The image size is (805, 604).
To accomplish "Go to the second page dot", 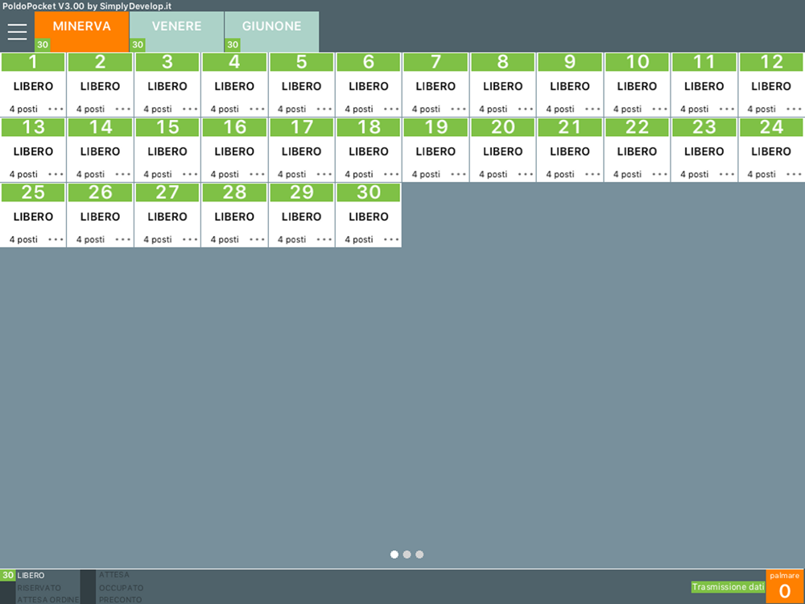I will tap(407, 554).
